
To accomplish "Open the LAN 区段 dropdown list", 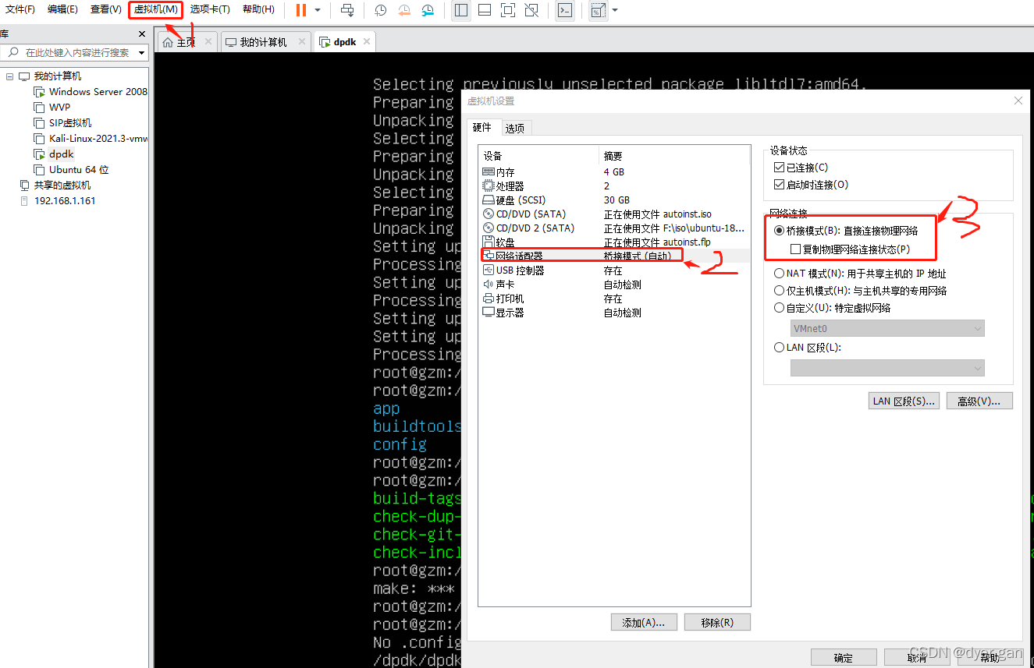I will (x=978, y=367).
